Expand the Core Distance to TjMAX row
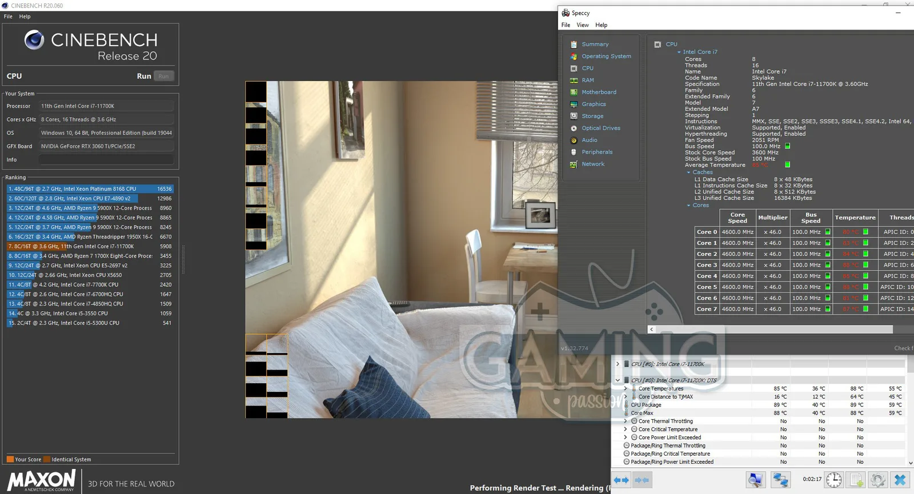 pyautogui.click(x=626, y=396)
